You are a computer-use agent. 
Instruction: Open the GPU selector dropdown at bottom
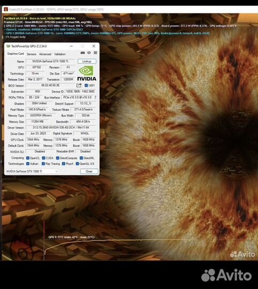click(x=32, y=171)
